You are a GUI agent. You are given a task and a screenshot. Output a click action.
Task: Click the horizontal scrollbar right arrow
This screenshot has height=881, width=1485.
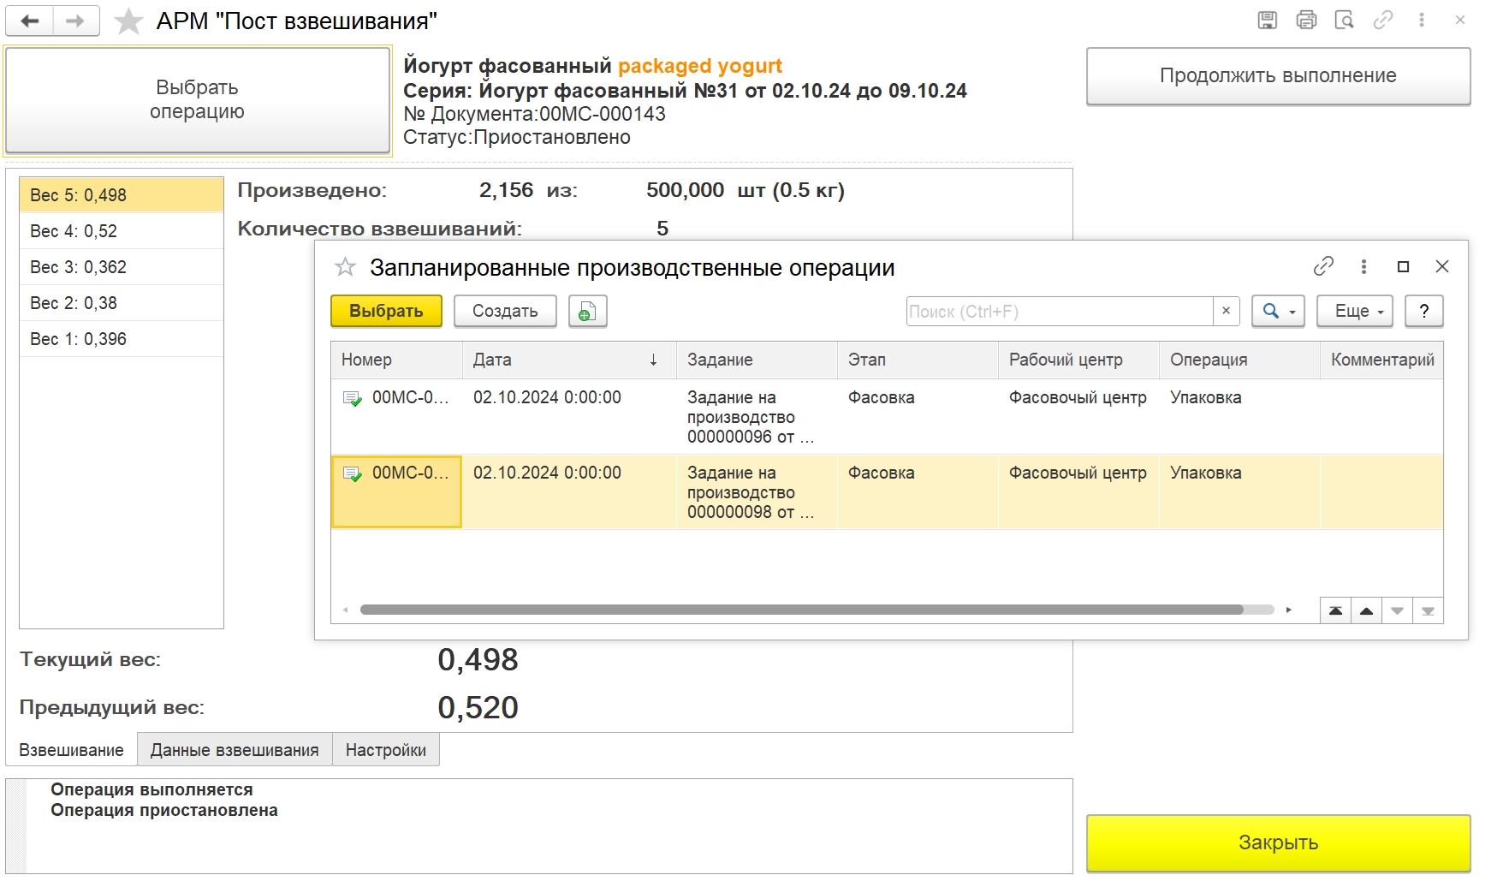[x=1289, y=610]
